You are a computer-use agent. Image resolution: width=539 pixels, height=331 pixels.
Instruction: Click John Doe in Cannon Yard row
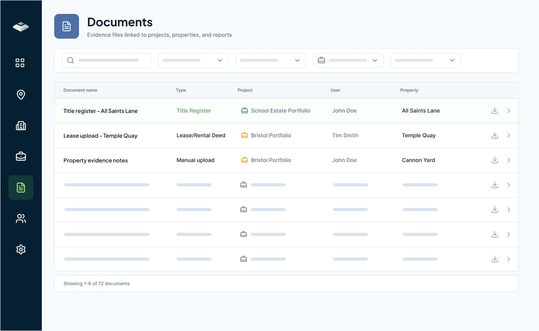coord(344,160)
